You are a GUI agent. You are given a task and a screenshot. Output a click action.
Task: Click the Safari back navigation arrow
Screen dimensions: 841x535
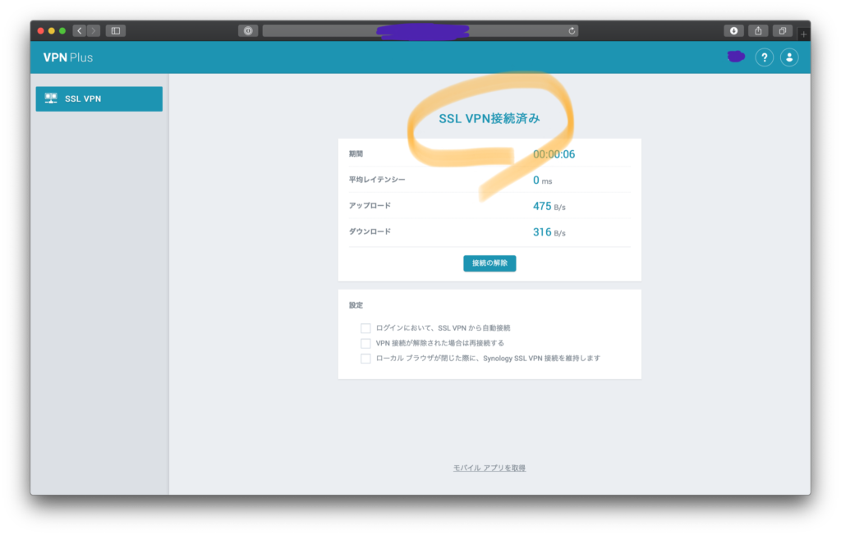pos(80,31)
